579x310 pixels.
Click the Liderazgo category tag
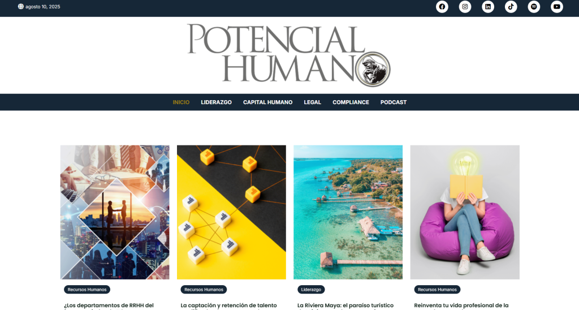(x=311, y=290)
